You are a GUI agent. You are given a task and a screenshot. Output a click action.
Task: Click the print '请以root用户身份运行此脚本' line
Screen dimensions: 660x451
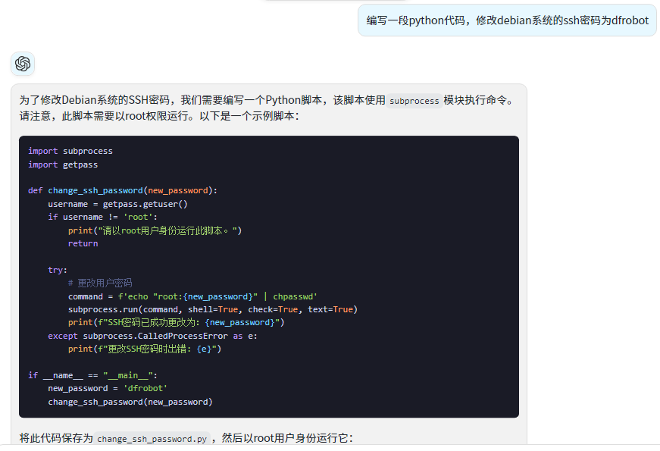pos(155,230)
